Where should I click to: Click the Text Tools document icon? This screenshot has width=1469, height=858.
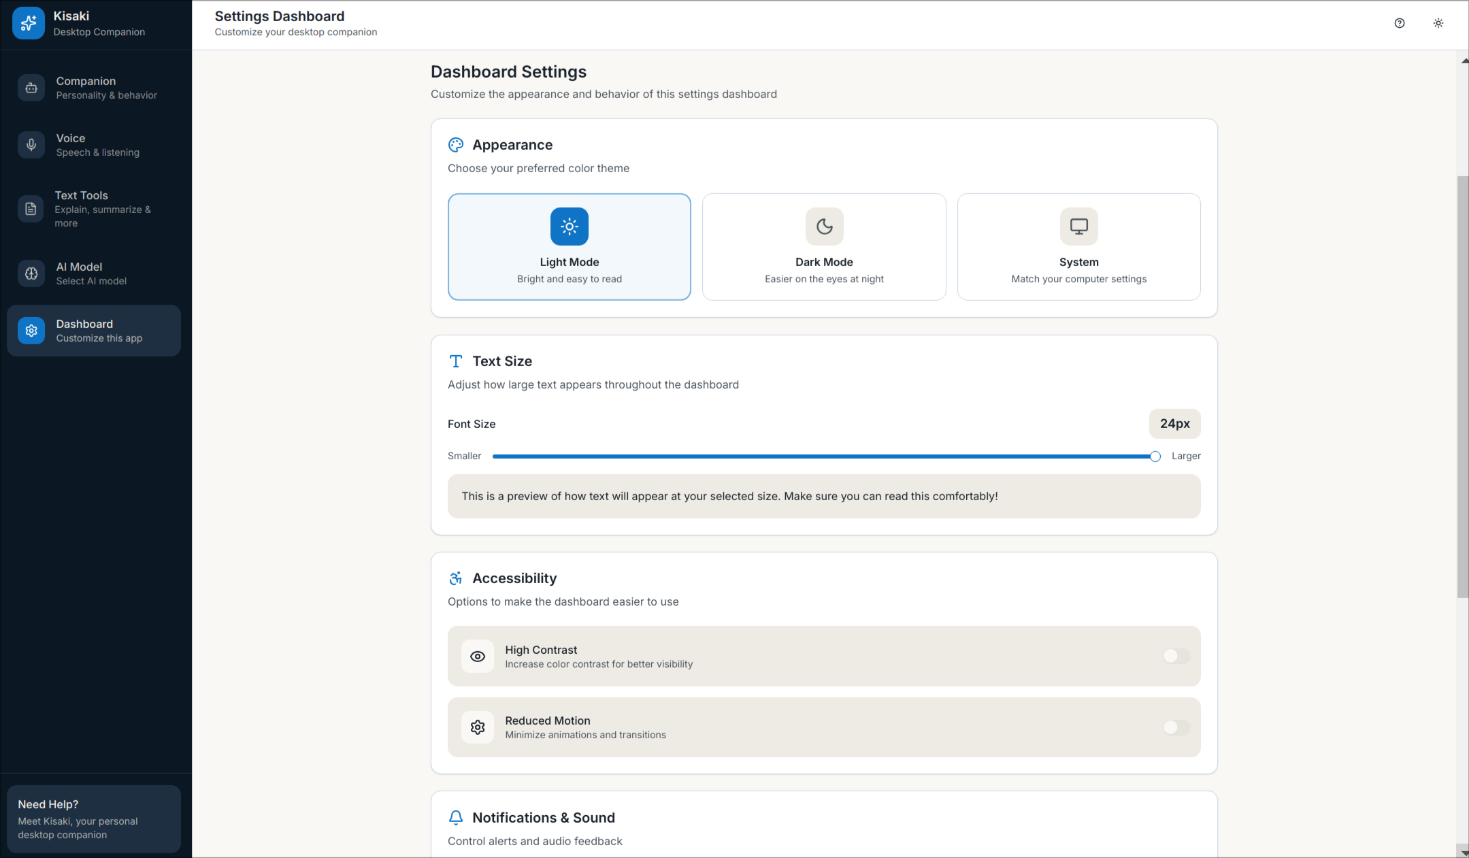[x=31, y=209]
